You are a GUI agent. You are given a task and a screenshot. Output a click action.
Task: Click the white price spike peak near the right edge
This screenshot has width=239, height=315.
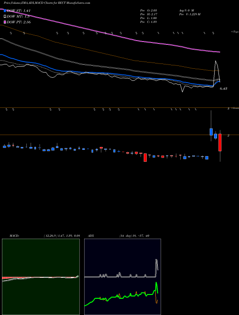[x=216, y=61]
